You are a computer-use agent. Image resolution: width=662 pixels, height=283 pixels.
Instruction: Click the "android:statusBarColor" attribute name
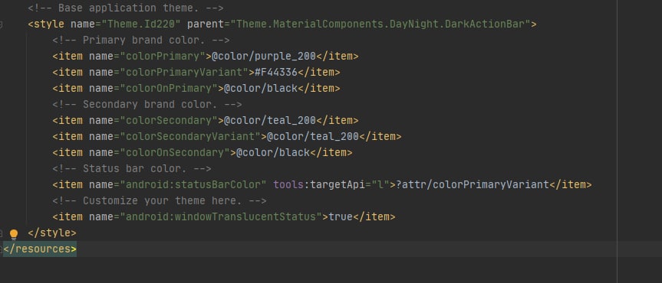(x=193, y=184)
